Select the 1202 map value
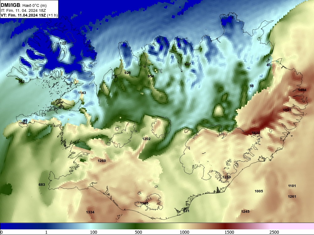The image size is (314, 235). (x=146, y=139)
